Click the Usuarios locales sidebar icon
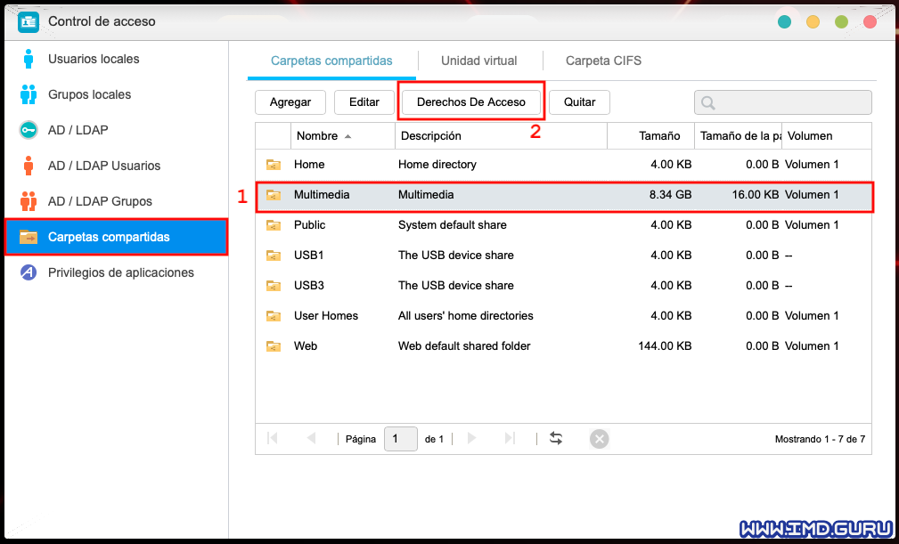Screen dimensions: 899x544 pyautogui.click(x=29, y=60)
